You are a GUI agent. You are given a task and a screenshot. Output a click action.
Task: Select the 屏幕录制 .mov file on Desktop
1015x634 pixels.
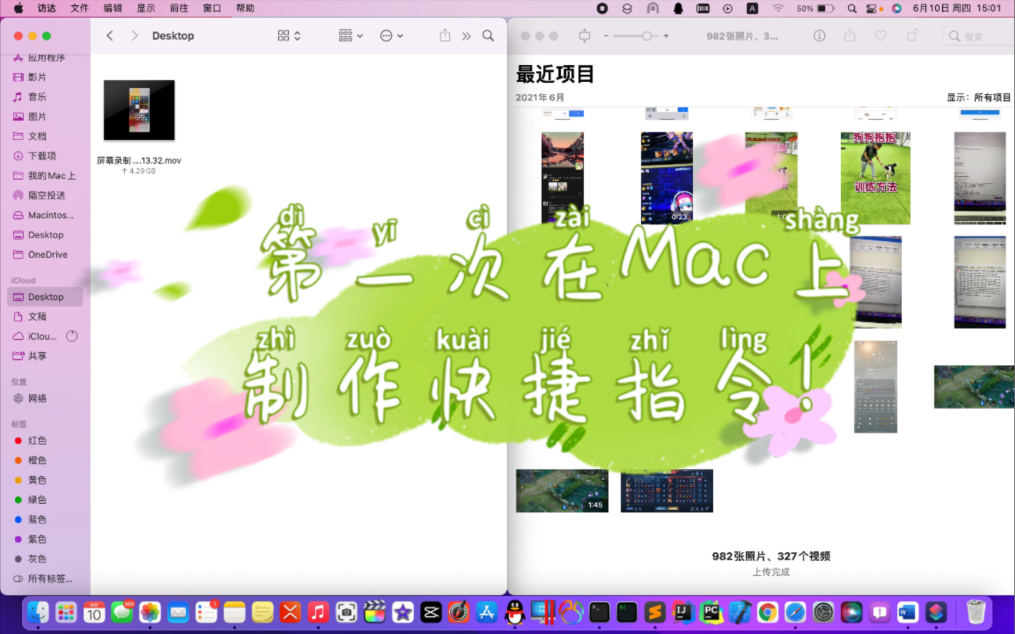click(x=139, y=110)
